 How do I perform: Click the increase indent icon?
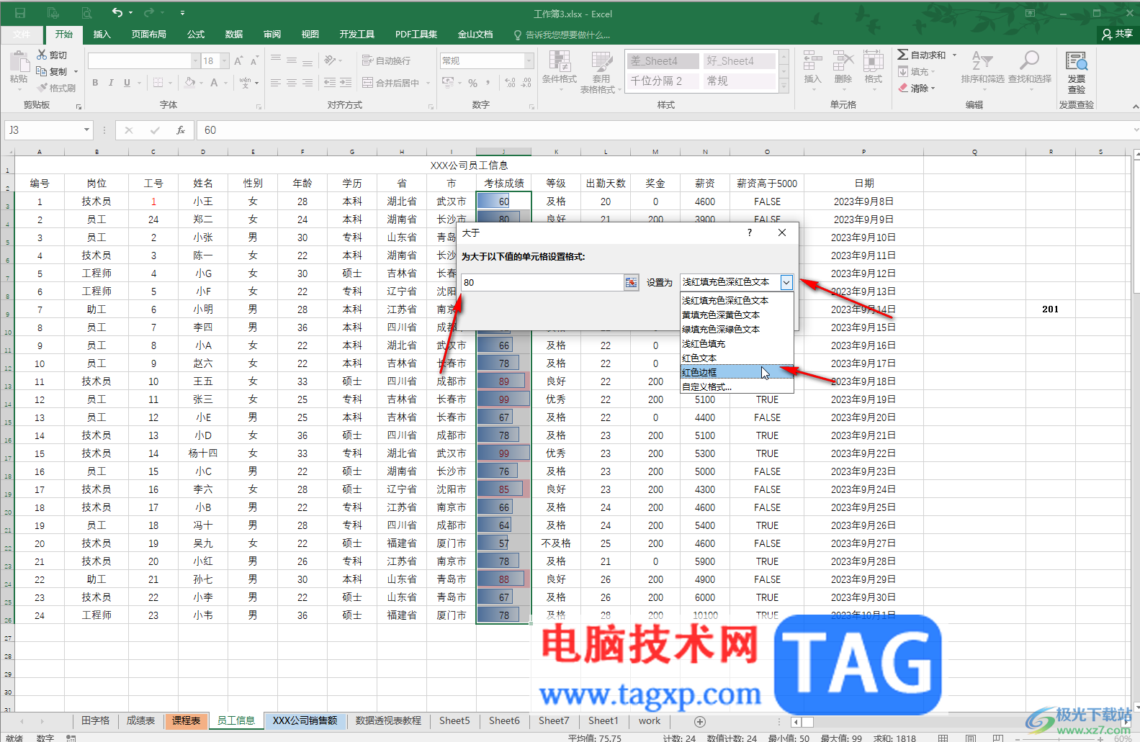pyautogui.click(x=346, y=83)
